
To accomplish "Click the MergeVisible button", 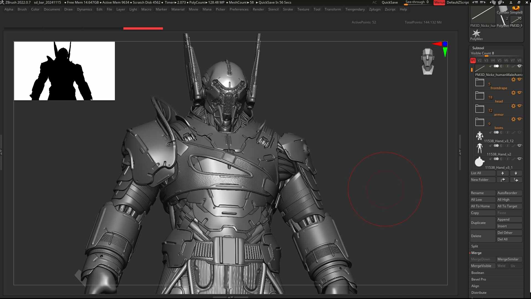I will pos(481,266).
